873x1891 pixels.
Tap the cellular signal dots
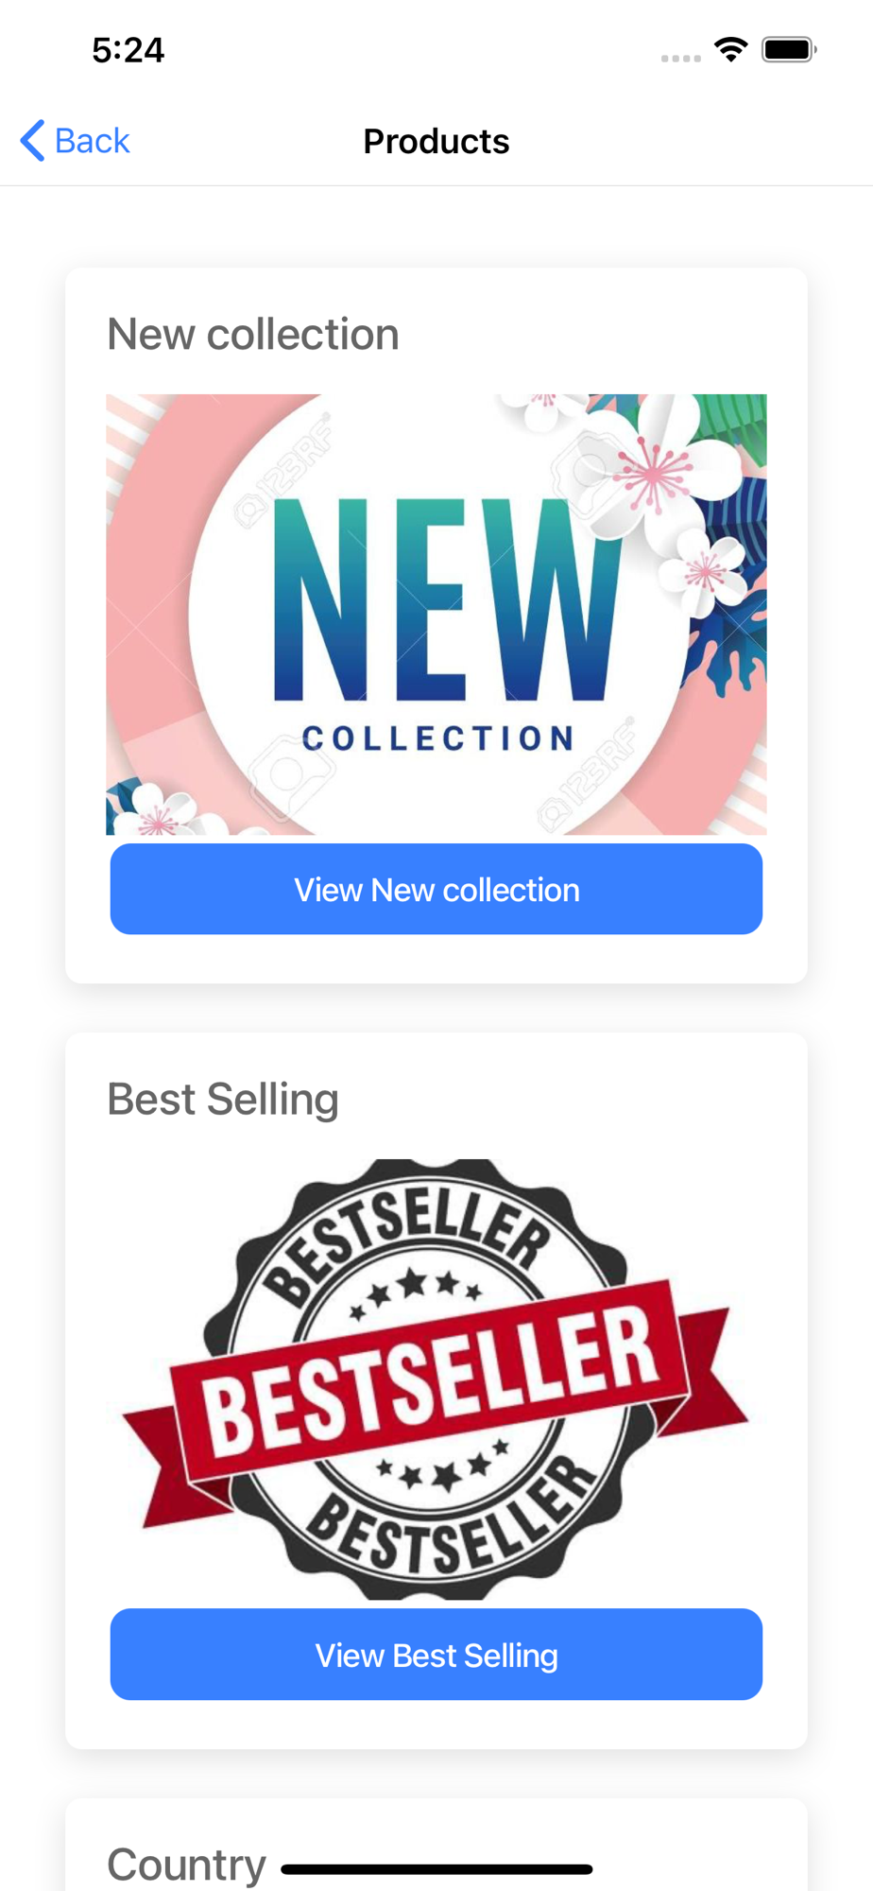(x=680, y=59)
